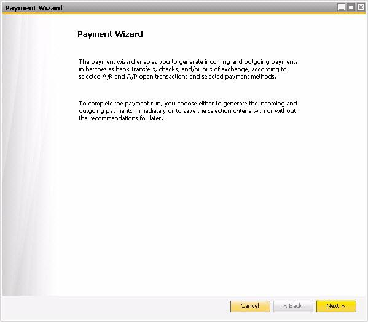Screen dimensions: 368x322
Task: Maximize the Payment Wizard window
Action: pos(351,7)
